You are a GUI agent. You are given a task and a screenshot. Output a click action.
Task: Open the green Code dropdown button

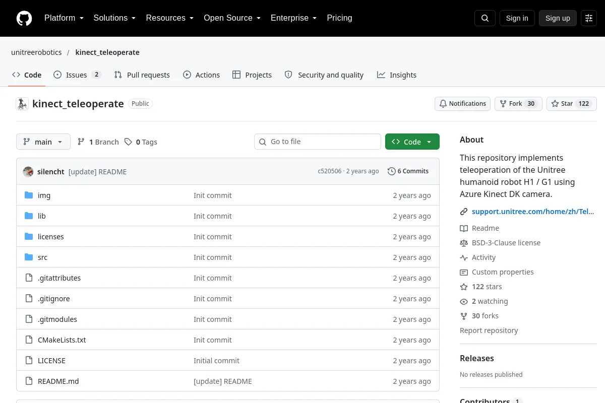pos(412,142)
